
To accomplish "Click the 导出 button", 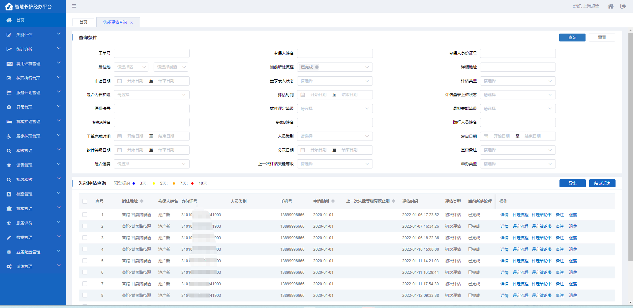I will click(x=573, y=183).
